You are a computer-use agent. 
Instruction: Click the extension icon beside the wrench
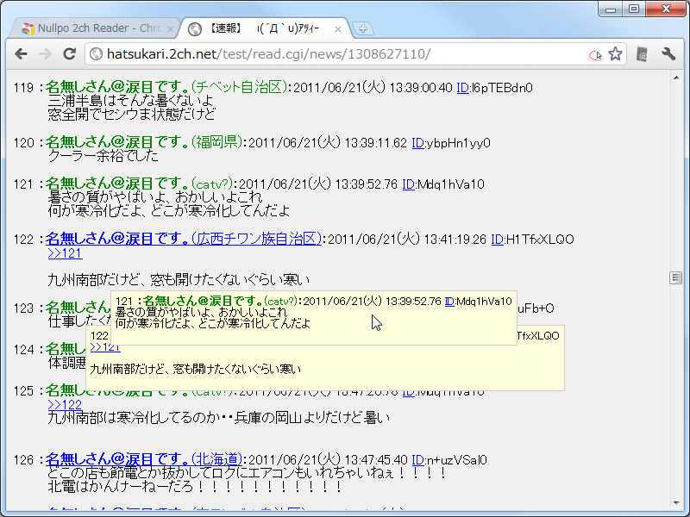642,54
